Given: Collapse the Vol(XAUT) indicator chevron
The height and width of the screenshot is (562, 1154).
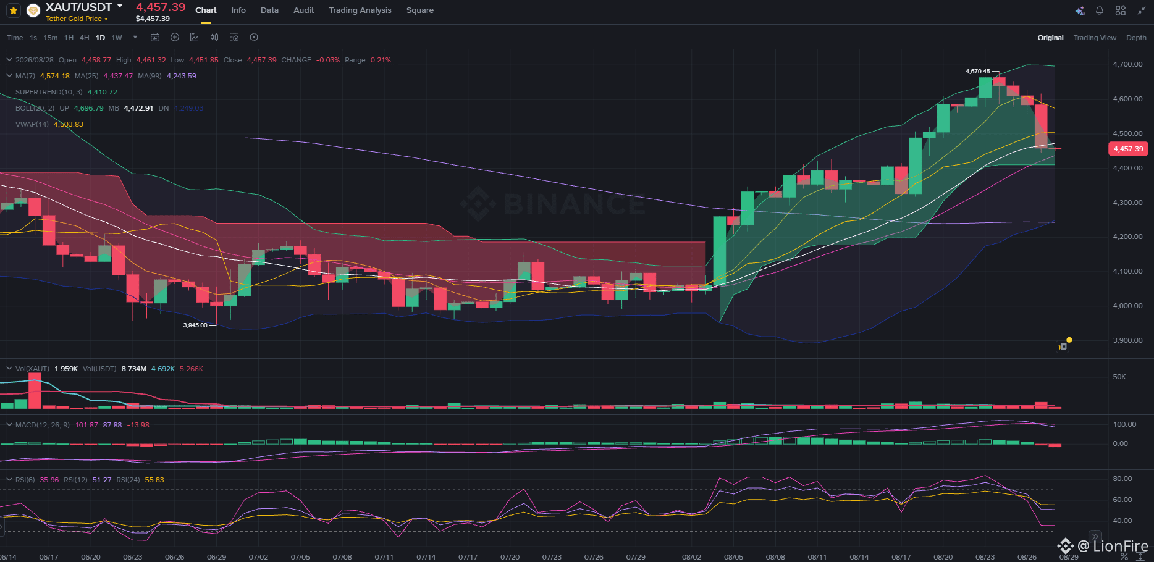Looking at the screenshot, I should point(9,369).
